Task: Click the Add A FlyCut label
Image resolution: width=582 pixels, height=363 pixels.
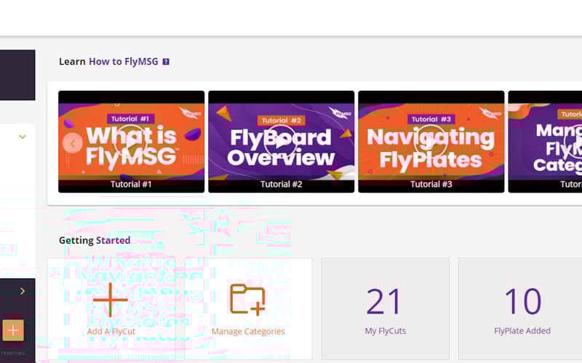Action: point(111,331)
